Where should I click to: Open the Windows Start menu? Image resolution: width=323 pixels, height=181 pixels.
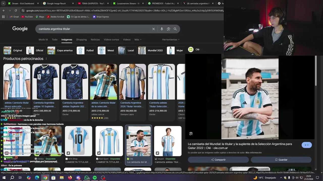(x=4, y=178)
